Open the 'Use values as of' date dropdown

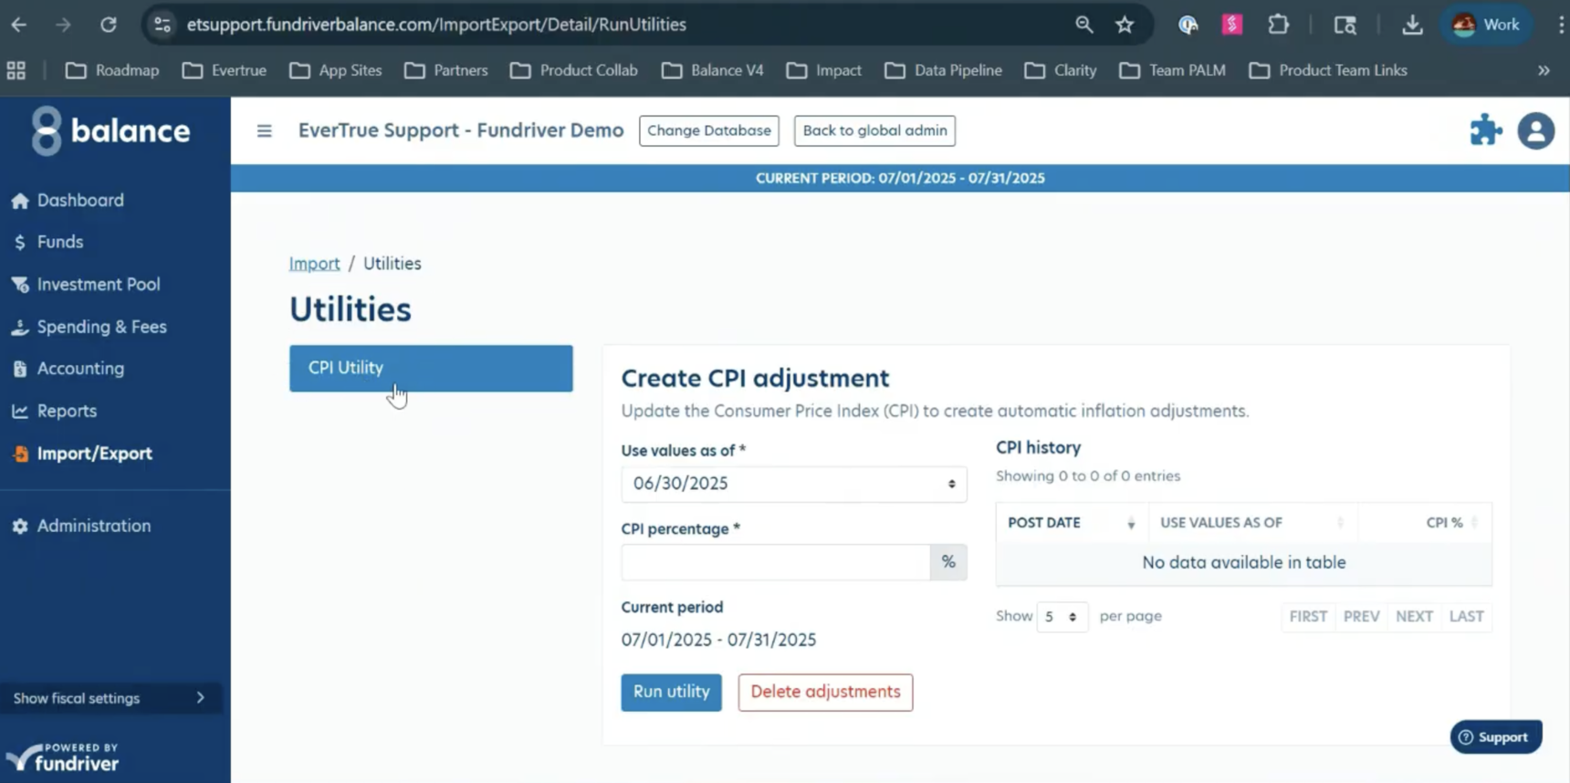pyautogui.click(x=793, y=484)
